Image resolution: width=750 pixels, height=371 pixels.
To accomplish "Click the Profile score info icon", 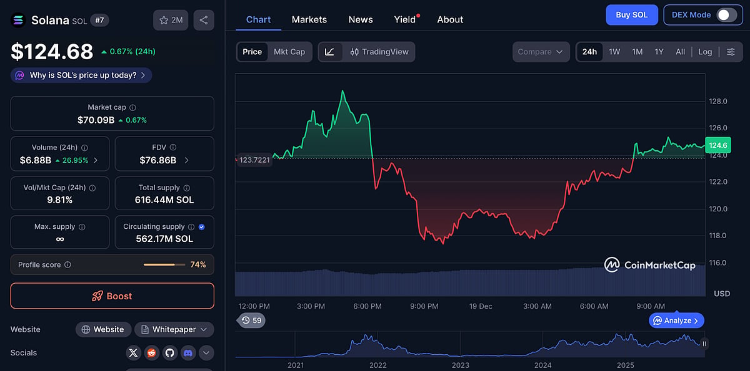I will pyautogui.click(x=67, y=265).
